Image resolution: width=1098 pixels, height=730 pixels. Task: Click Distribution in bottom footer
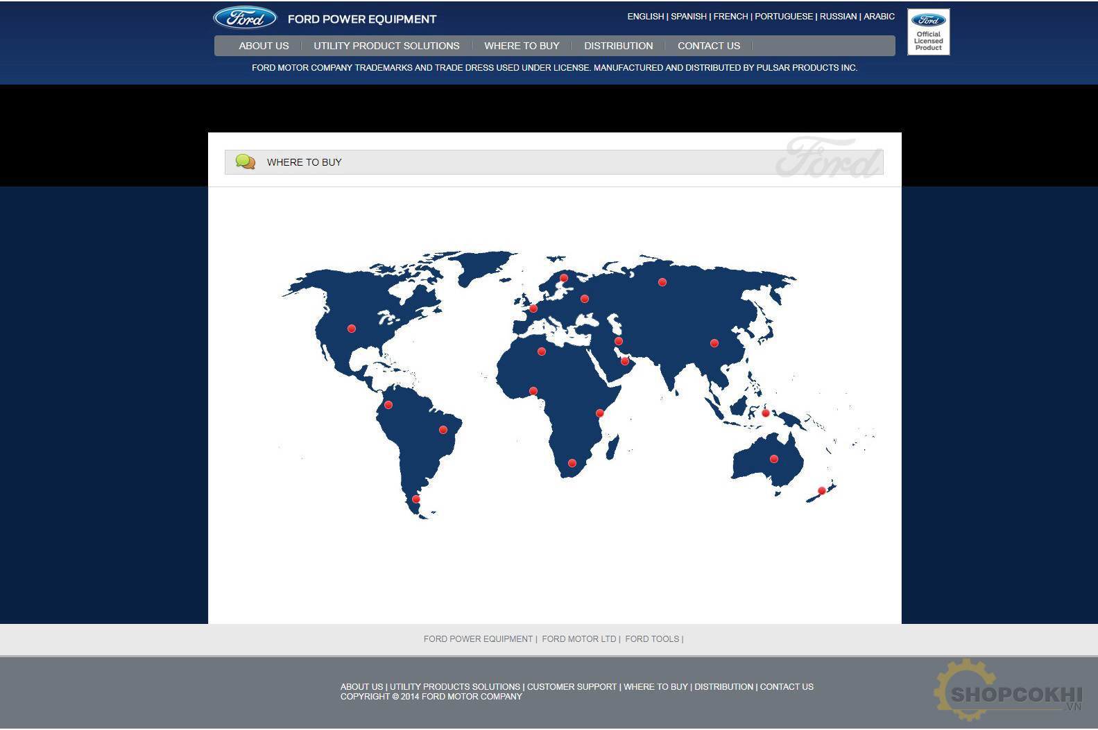723,687
